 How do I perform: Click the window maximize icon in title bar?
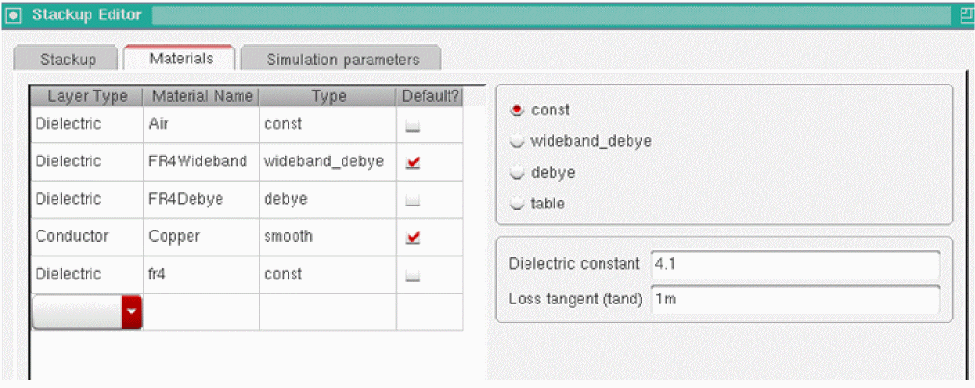coord(965,15)
